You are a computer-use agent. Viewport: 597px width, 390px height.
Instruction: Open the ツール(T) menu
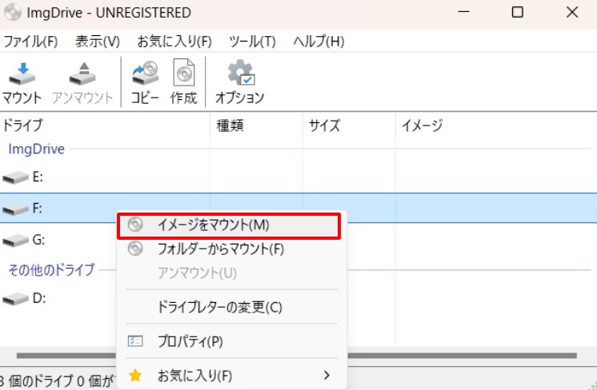252,41
